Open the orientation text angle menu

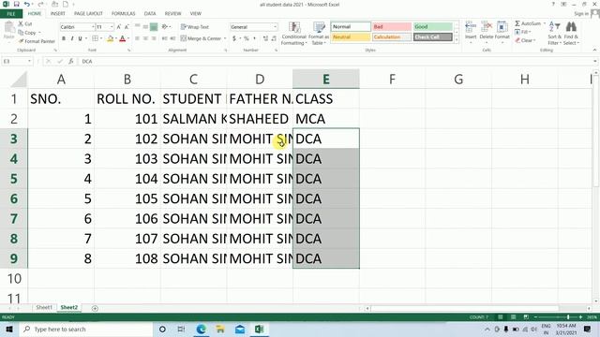pos(166,27)
